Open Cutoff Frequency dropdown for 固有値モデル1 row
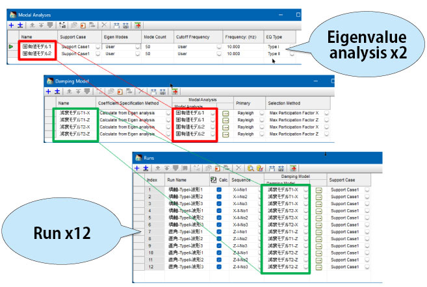The width and height of the screenshot is (427, 287). pos(219,47)
